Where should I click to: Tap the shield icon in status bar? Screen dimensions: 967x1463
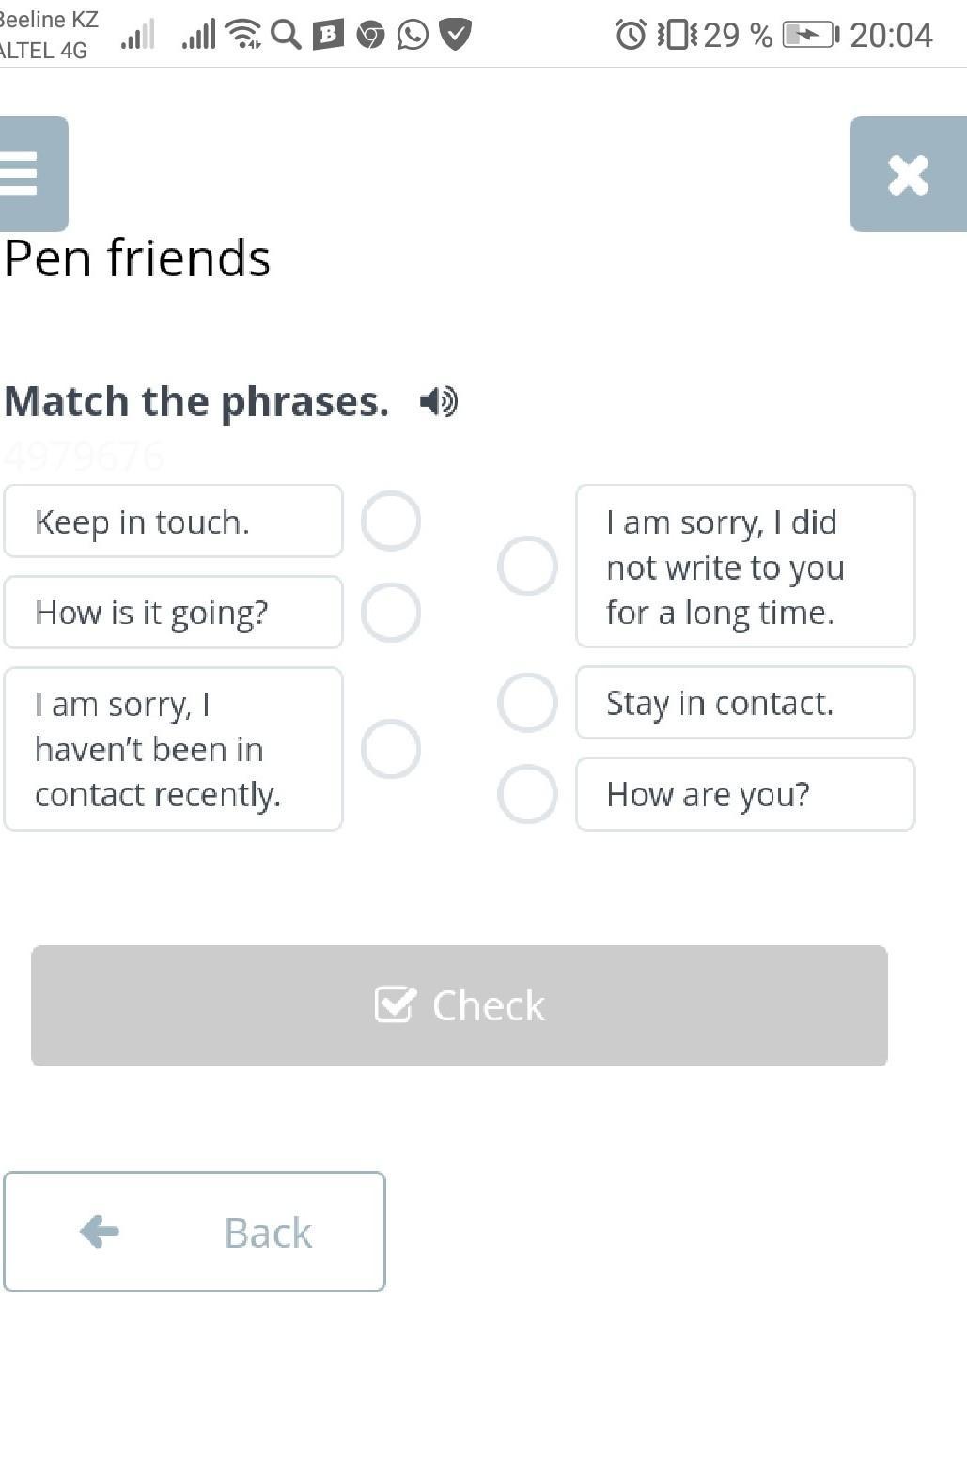coord(456,36)
